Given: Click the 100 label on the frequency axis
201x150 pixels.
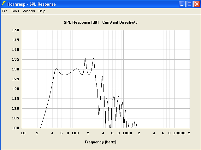Looking at the screenshot, I should tap(75, 133).
